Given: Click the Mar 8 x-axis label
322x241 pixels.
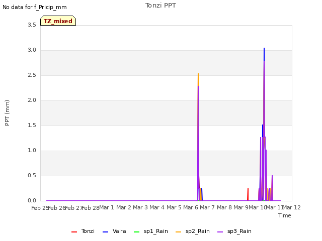Looking at the screenshot, I should coord(224,207).
